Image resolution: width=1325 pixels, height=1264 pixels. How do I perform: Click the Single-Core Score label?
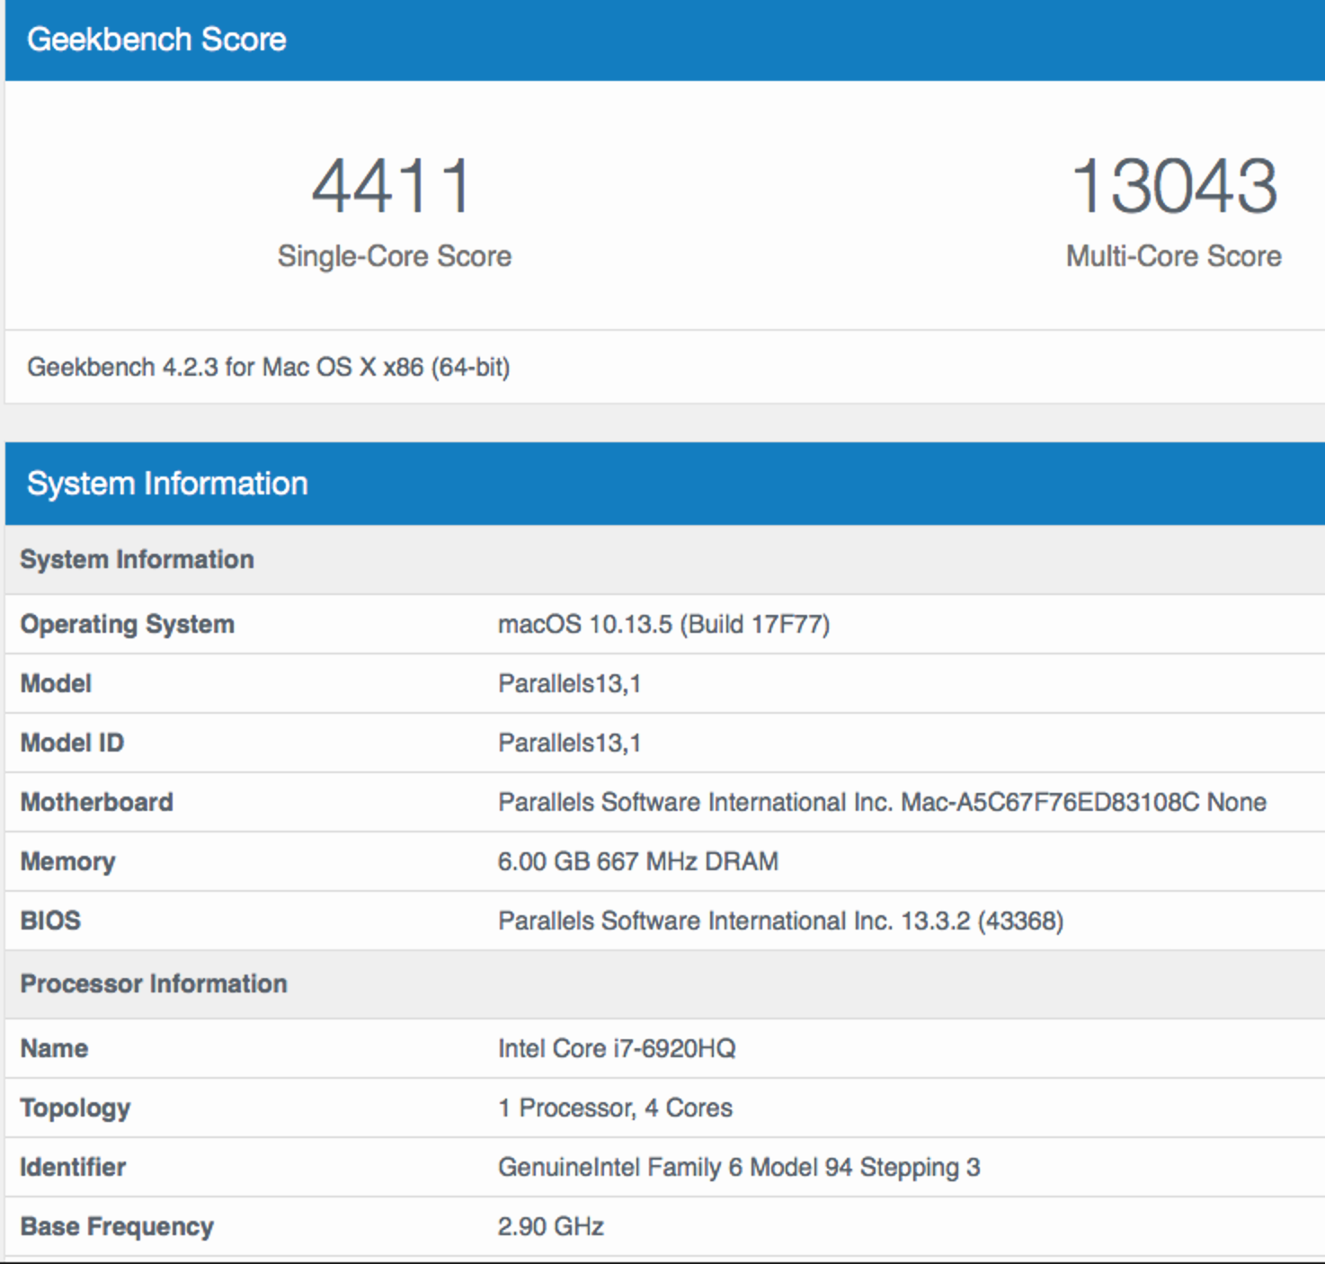(394, 256)
